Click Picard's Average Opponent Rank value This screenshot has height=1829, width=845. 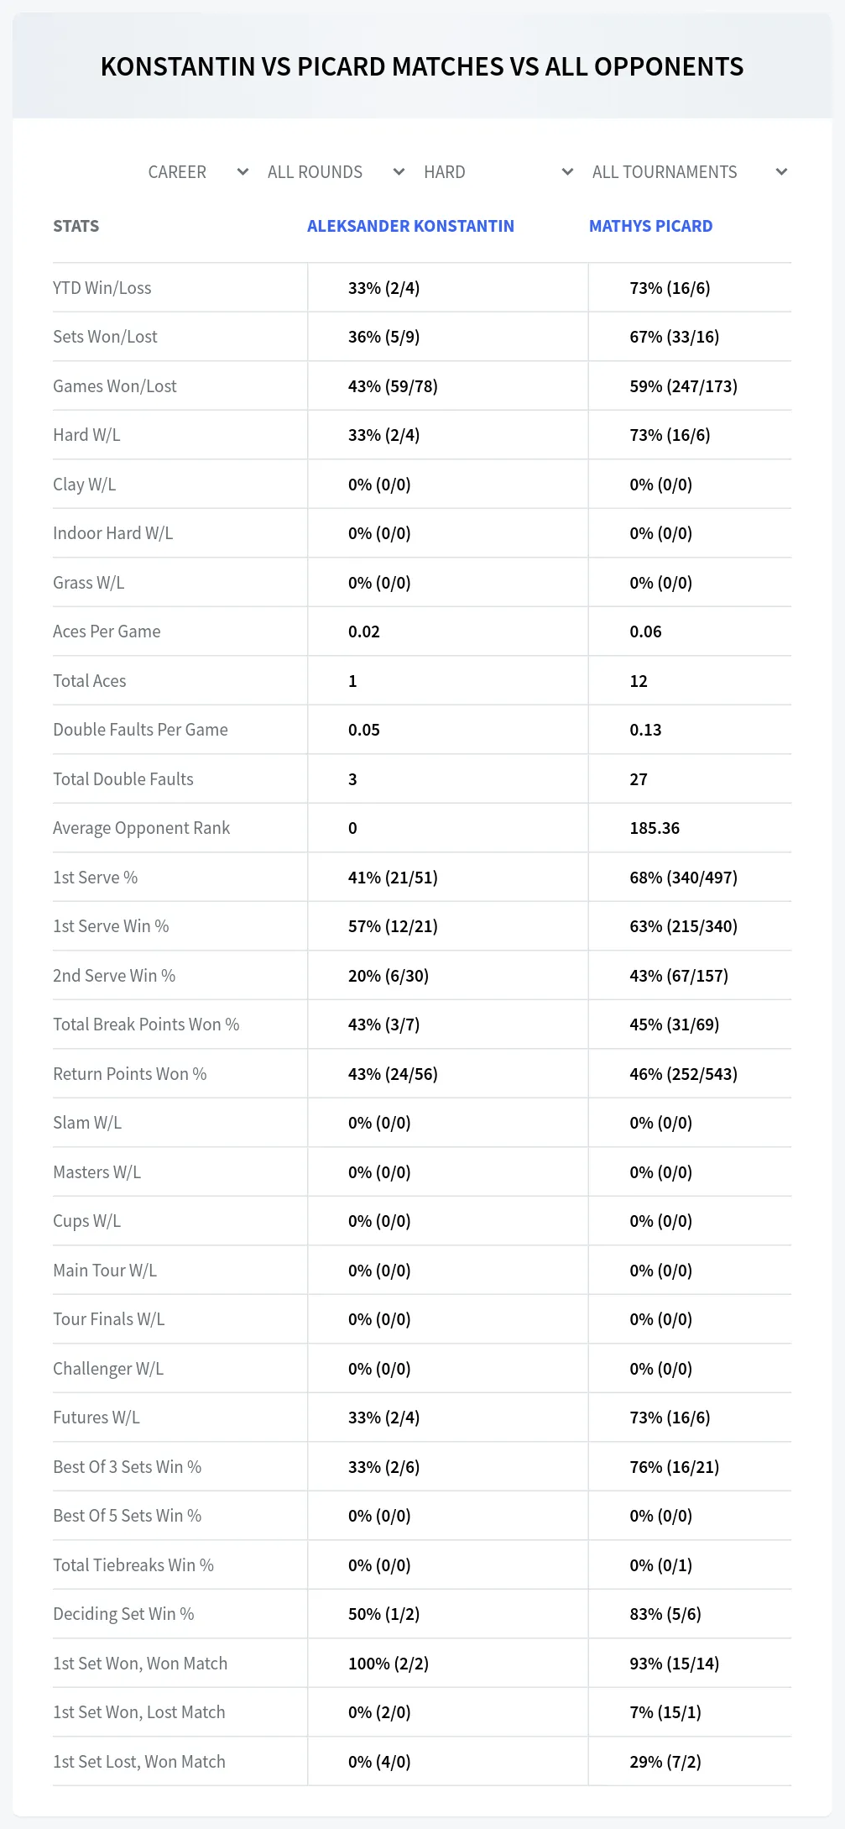pyautogui.click(x=655, y=828)
